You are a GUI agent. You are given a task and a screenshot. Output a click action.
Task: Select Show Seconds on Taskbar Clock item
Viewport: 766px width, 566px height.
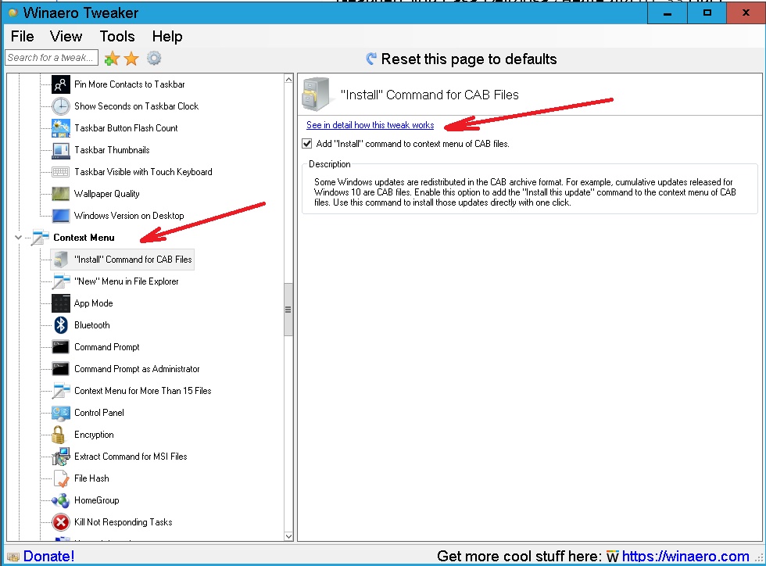coord(136,106)
